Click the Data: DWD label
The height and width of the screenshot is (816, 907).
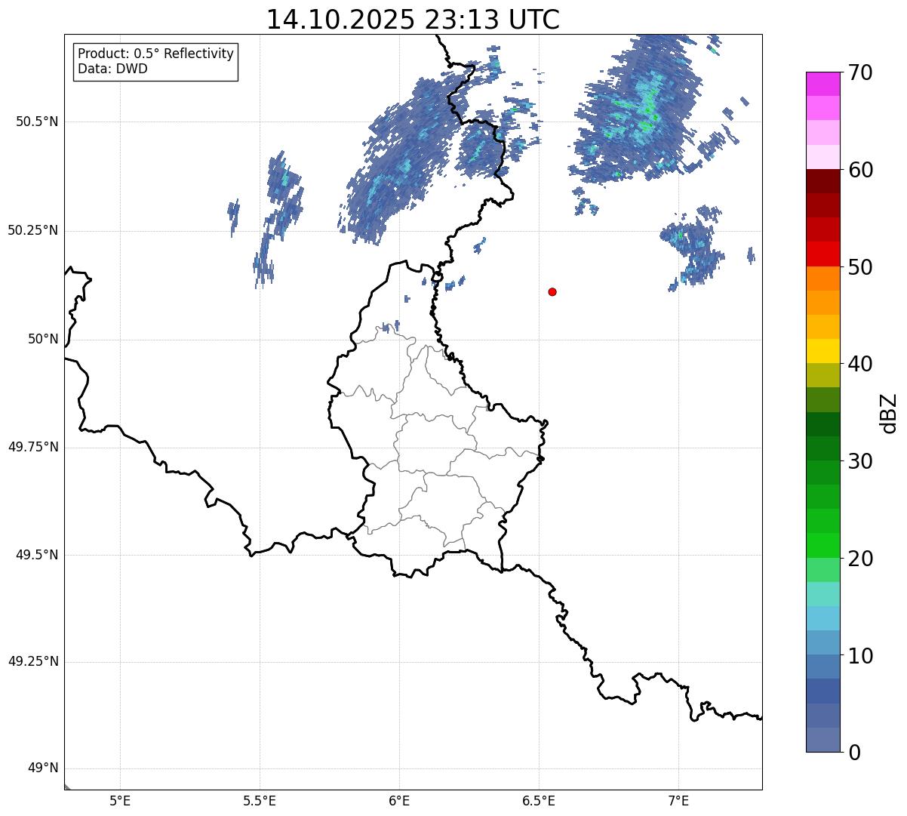pyautogui.click(x=113, y=69)
